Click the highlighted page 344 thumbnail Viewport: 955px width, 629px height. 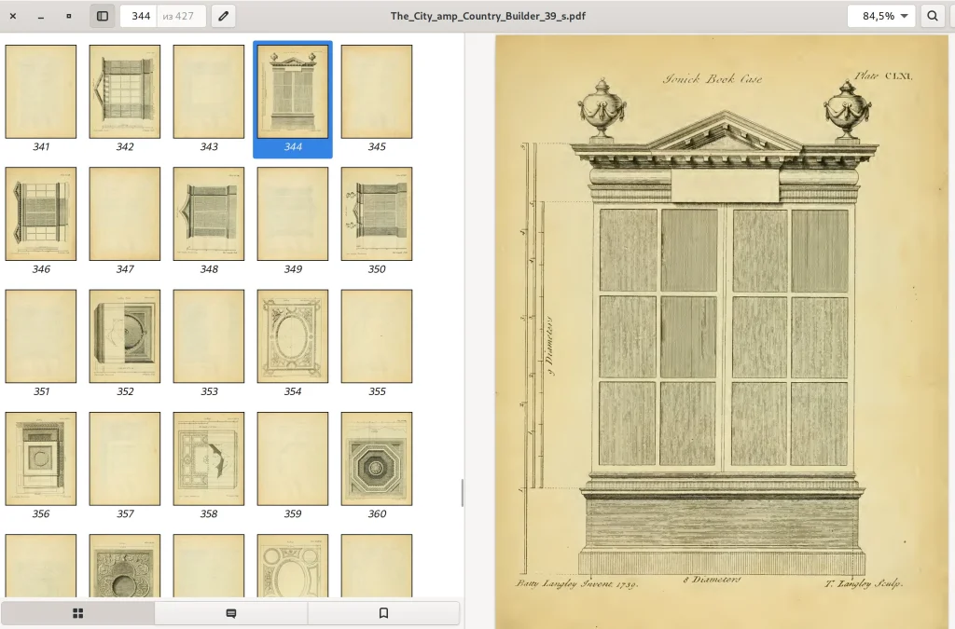click(293, 91)
